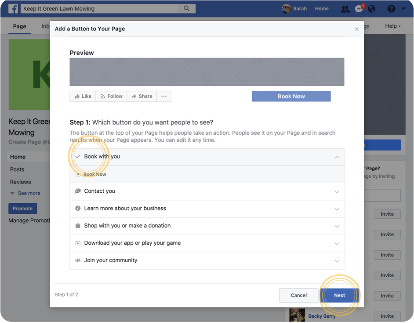Click the Next button
The image size is (414, 323).
(339, 295)
